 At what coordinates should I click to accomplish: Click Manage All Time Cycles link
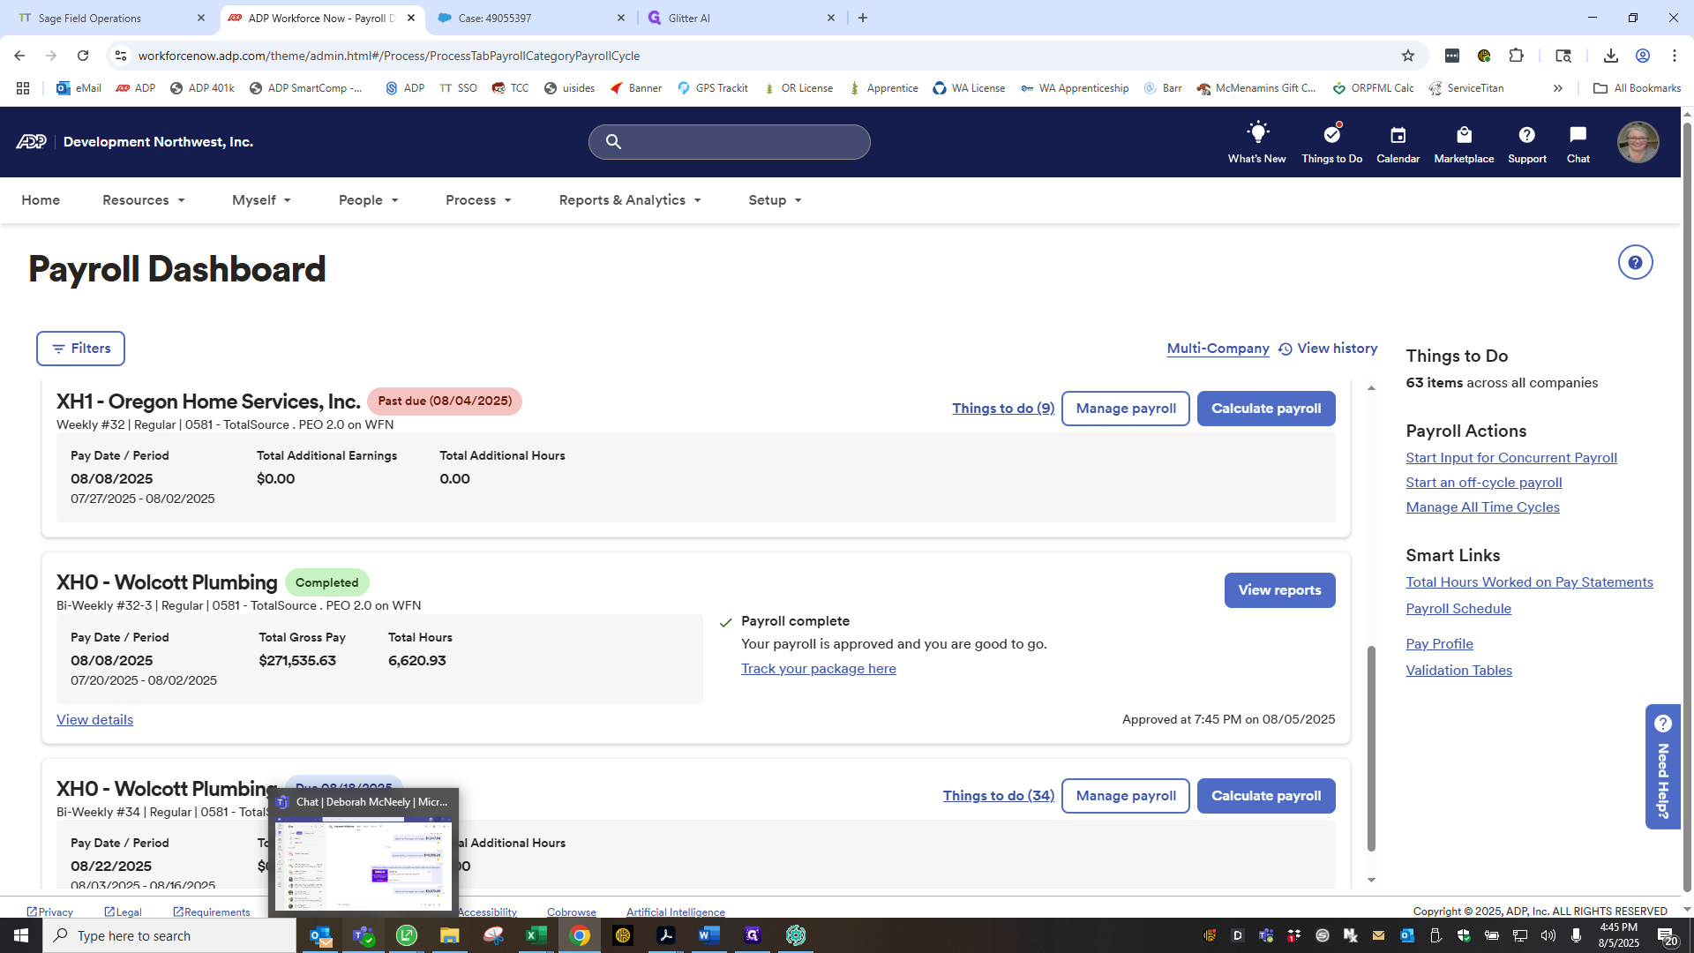tap(1483, 507)
